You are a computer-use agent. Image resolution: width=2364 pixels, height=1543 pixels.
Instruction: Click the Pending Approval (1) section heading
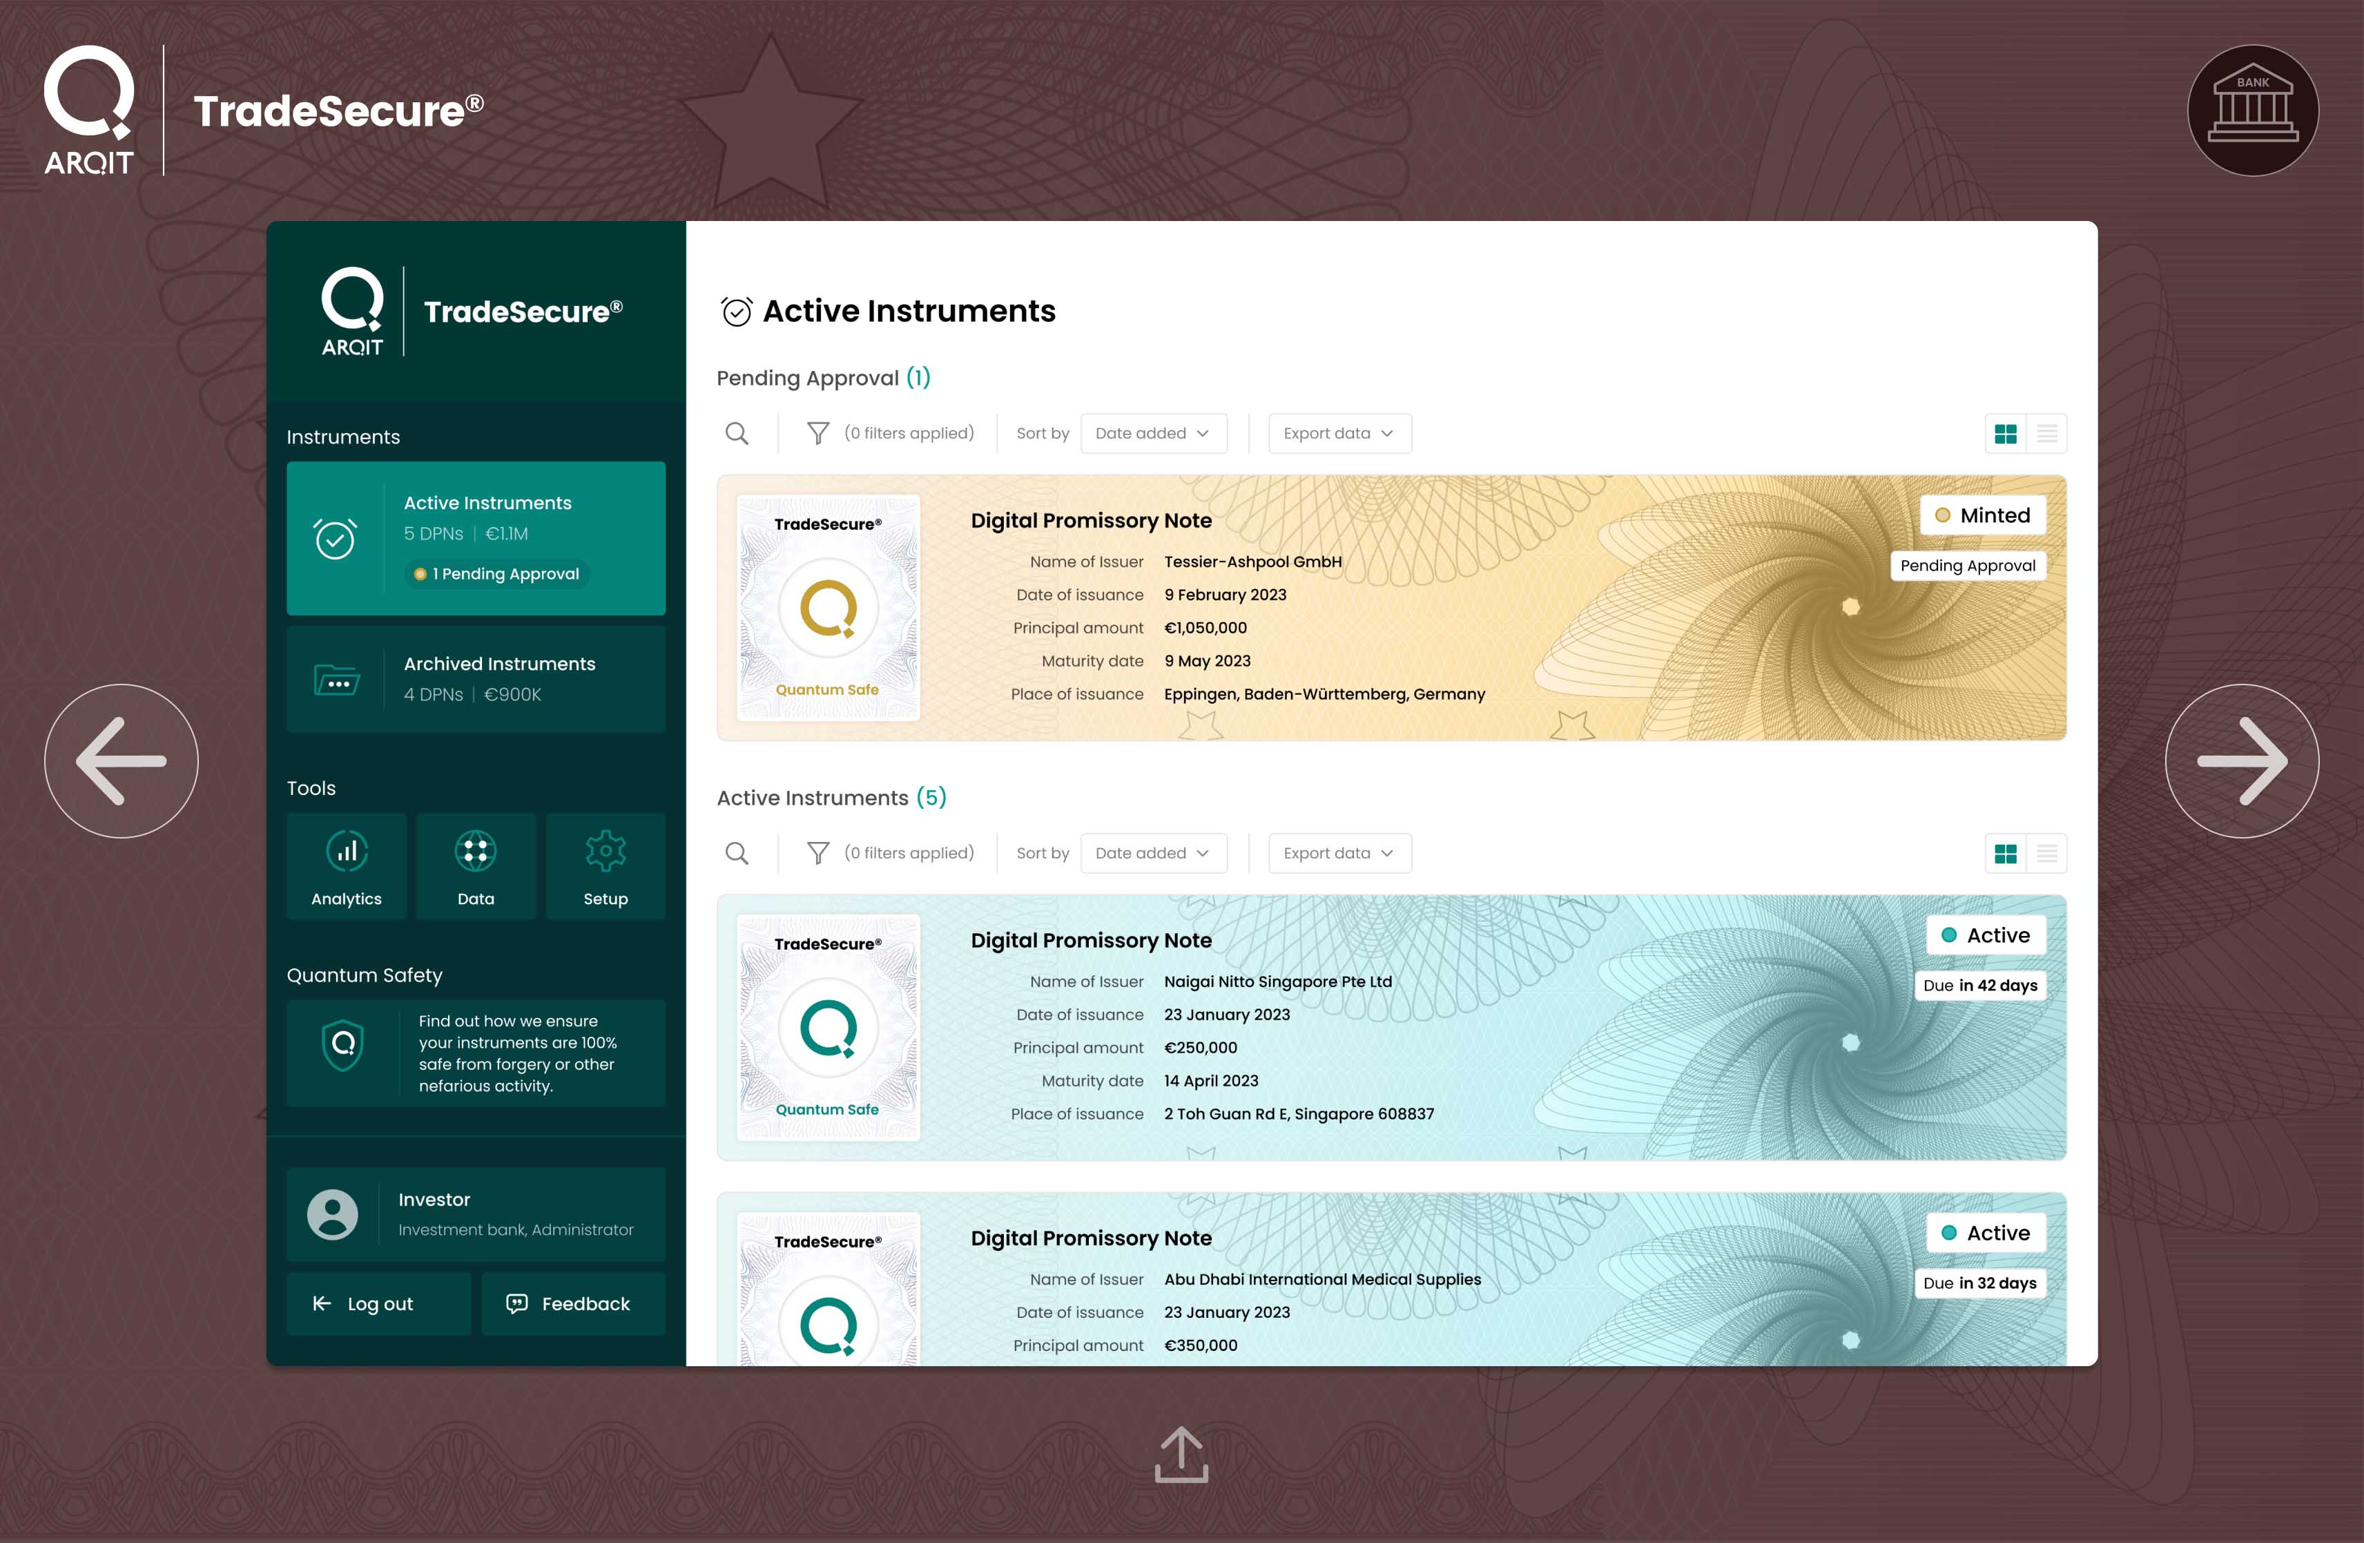[x=824, y=378]
